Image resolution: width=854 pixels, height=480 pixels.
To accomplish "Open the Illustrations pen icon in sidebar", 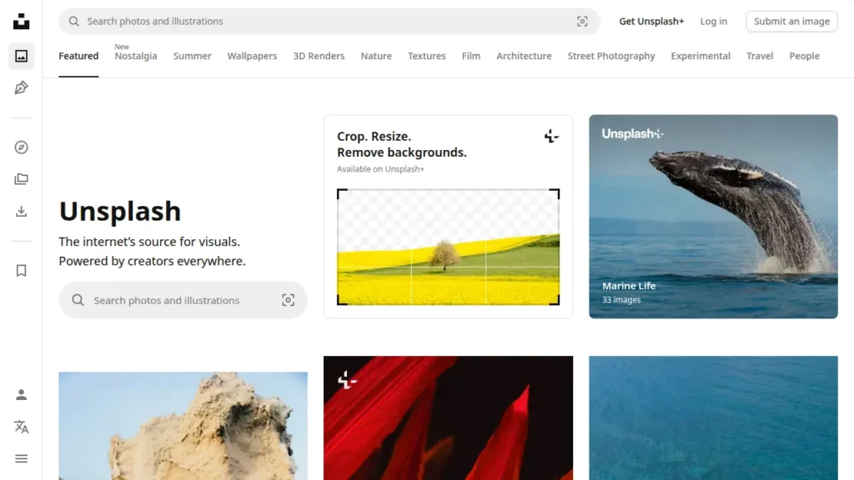I will (21, 87).
